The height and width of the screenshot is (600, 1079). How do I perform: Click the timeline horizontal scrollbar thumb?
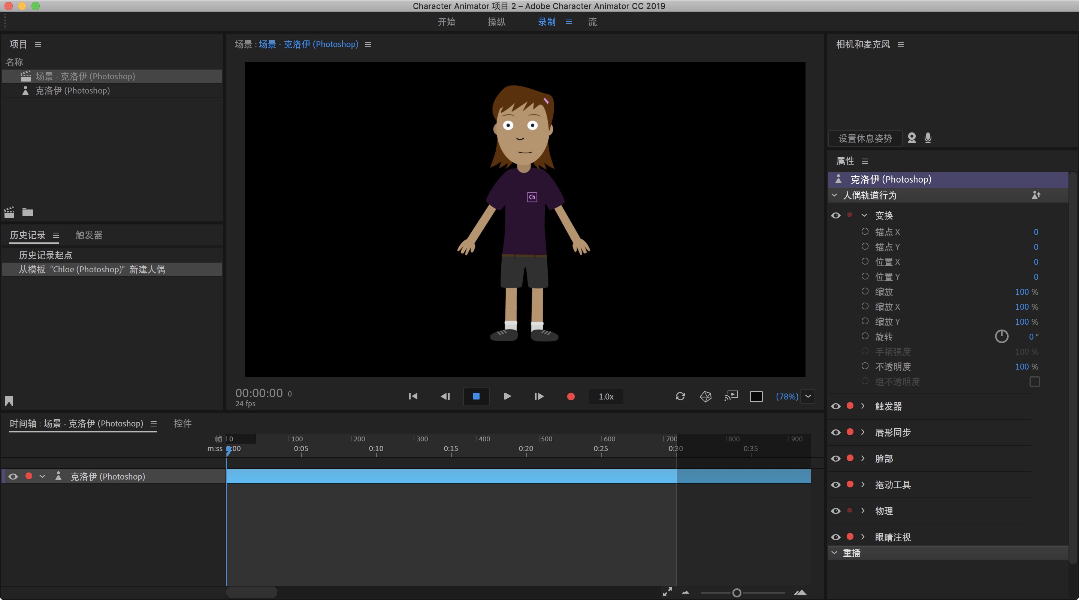click(252, 592)
